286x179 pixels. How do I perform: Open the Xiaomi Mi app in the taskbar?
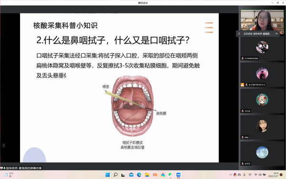[155, 175]
